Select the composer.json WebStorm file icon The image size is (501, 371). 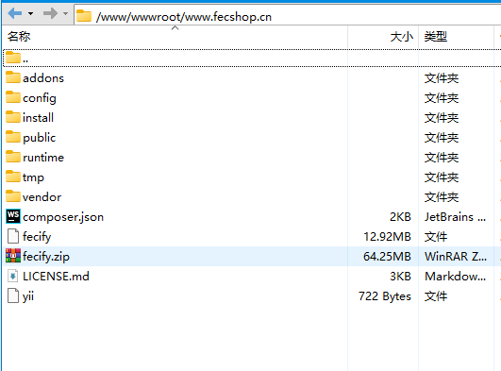(13, 216)
